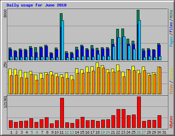Click the cyan Pages bar for day 23

click(124, 48)
